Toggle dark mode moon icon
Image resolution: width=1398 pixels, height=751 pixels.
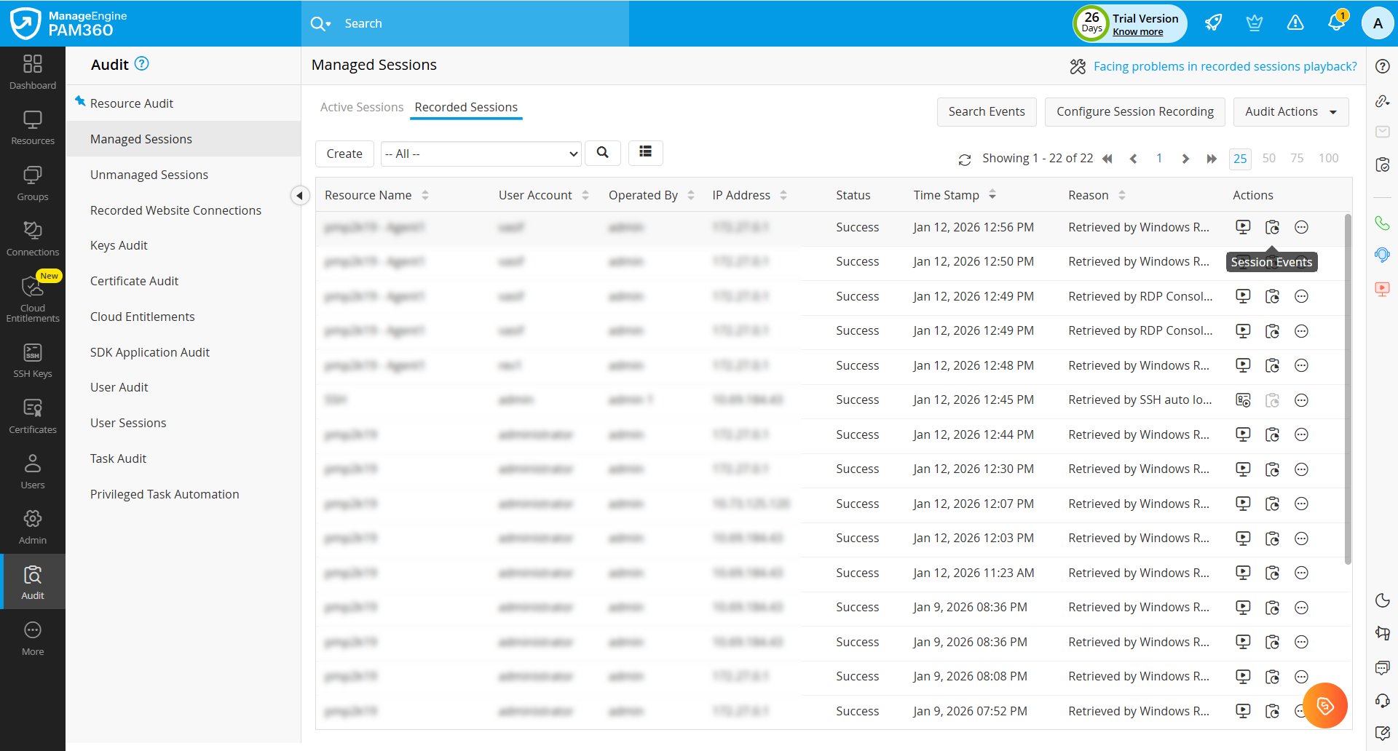1382,600
